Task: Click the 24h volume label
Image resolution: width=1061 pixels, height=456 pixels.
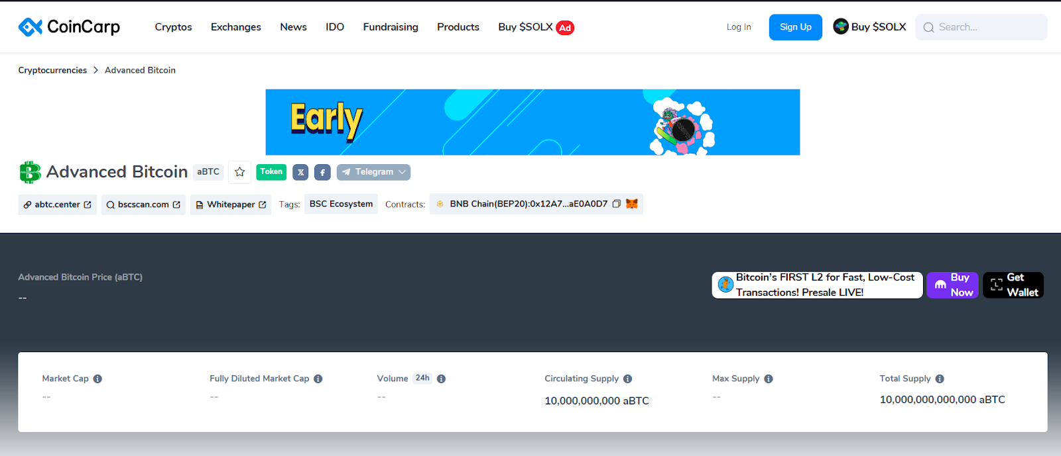Action: tap(422, 379)
